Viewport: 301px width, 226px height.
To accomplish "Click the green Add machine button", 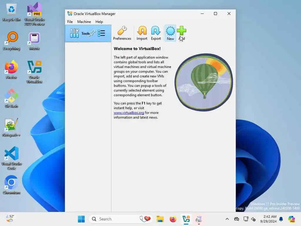I will [182, 33].
